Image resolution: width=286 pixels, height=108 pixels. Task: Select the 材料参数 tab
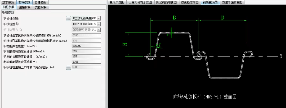(x=24, y=2)
